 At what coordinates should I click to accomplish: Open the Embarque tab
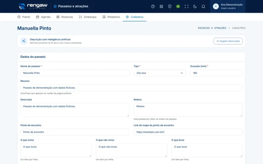[88, 17]
